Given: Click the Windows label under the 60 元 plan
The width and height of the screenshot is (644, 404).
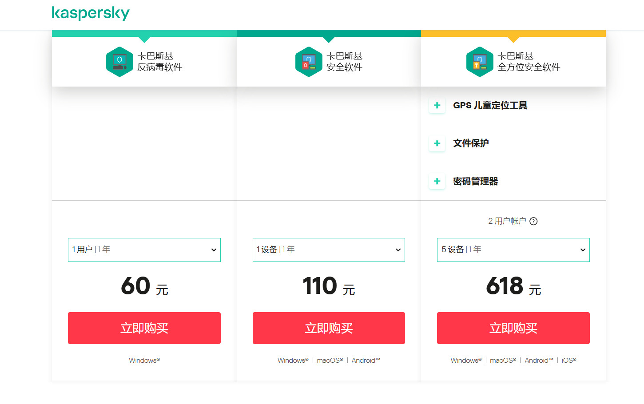Looking at the screenshot, I should [144, 360].
